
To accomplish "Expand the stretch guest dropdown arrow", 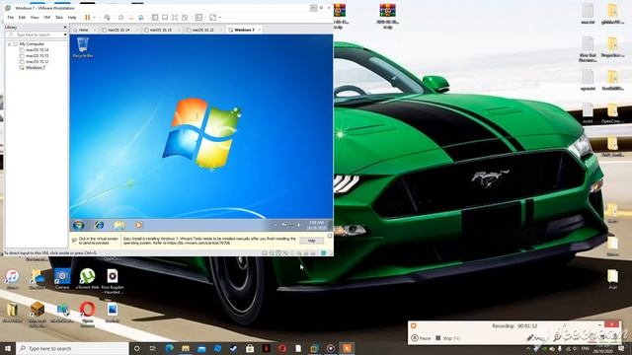I will pos(219,18).
